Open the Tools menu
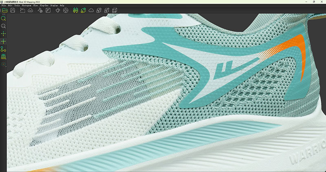The width and height of the screenshot is (326, 172). click(17, 5)
